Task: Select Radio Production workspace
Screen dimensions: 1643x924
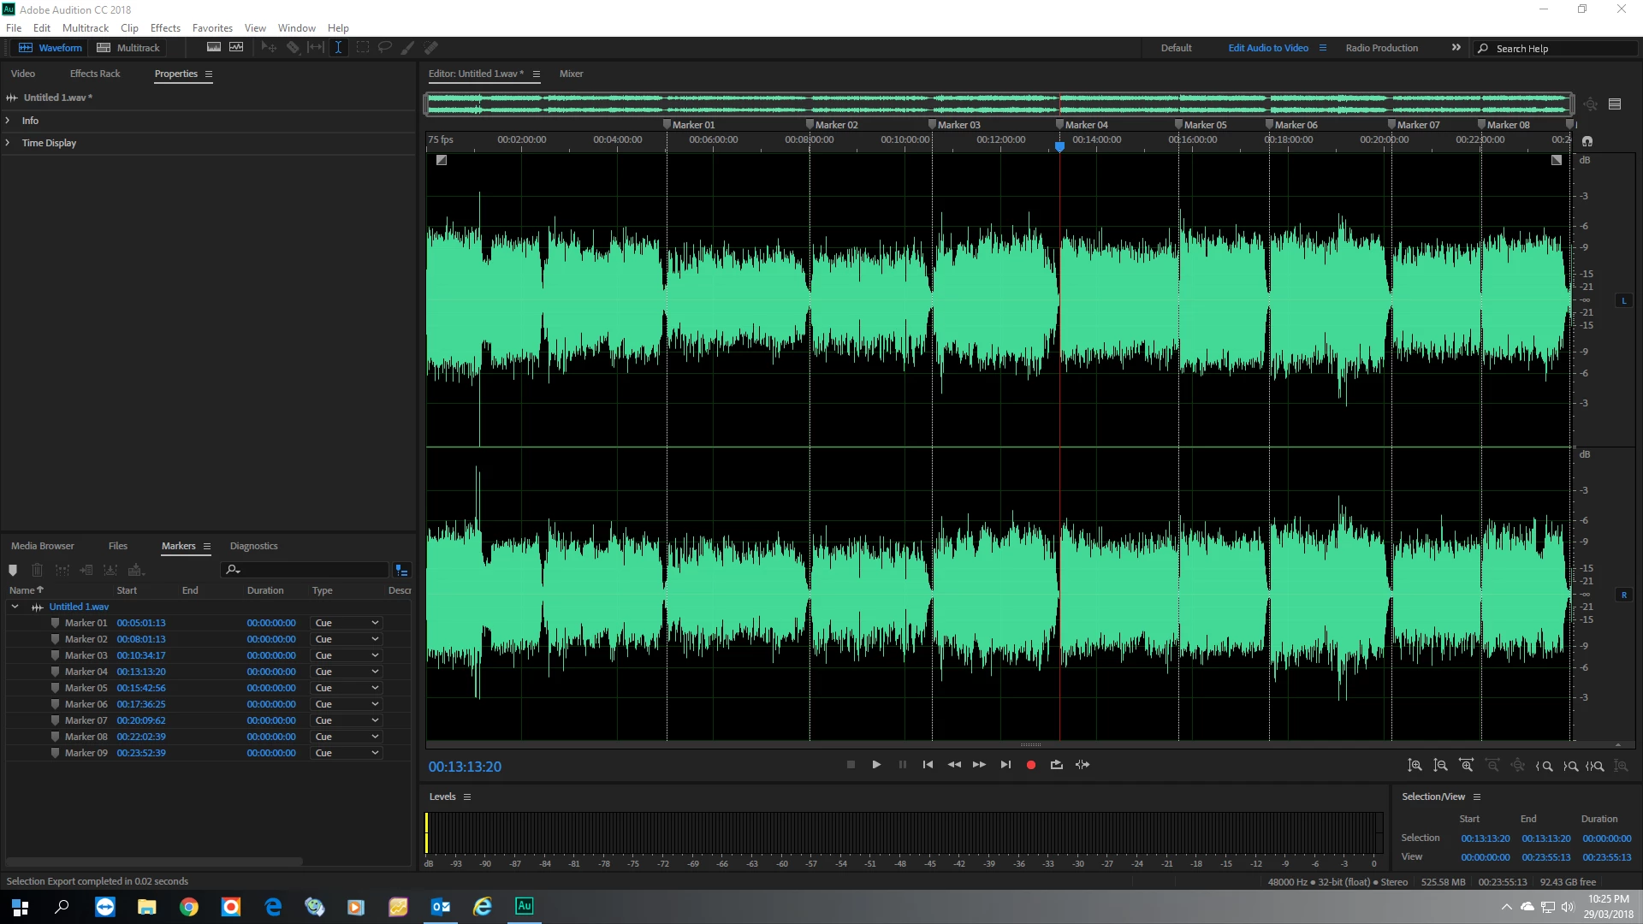Action: point(1381,48)
